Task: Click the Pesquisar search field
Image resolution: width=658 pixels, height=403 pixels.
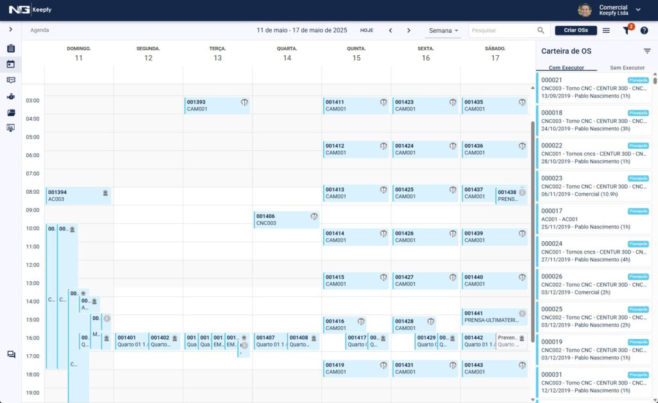Action: 502,30
